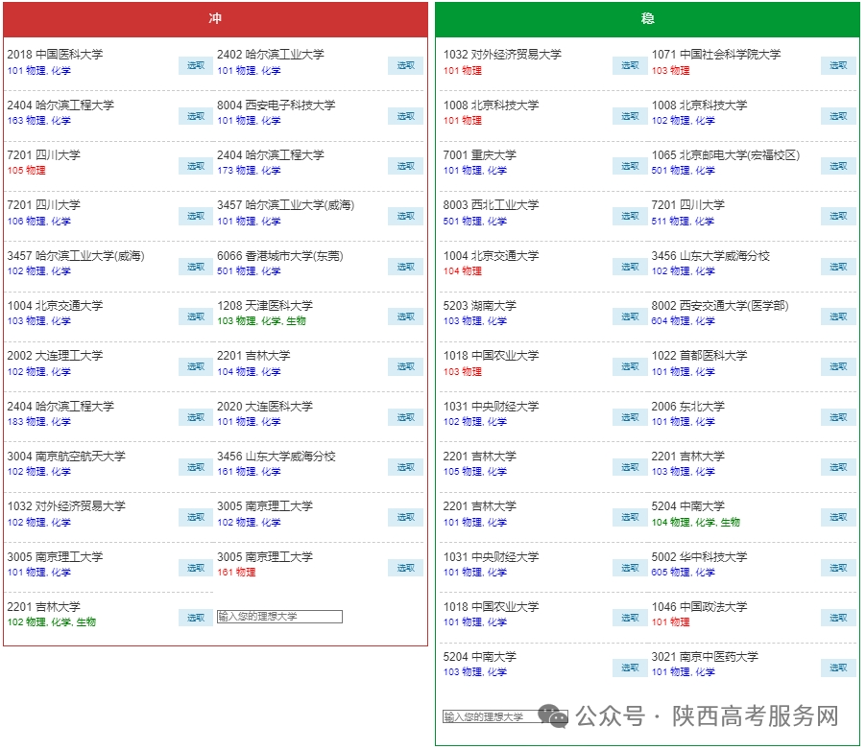866x750 pixels.
Task: Click the name 8003 西北工业大学
Action: click(x=491, y=204)
